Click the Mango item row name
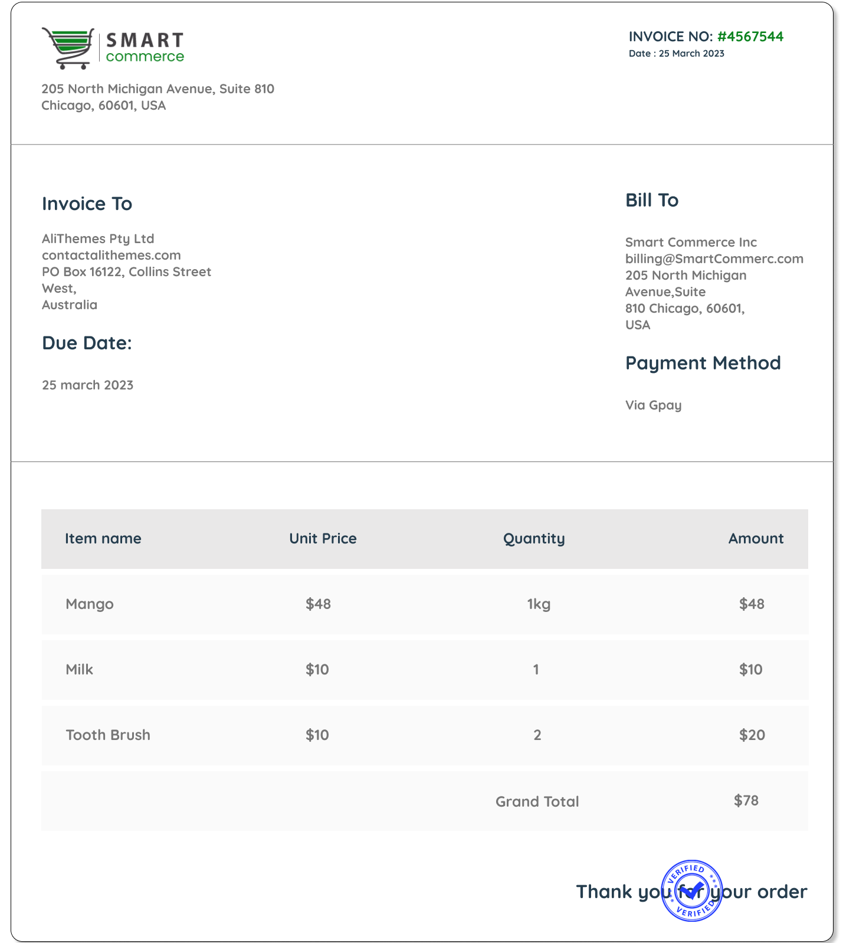The height and width of the screenshot is (943, 843). (x=90, y=604)
